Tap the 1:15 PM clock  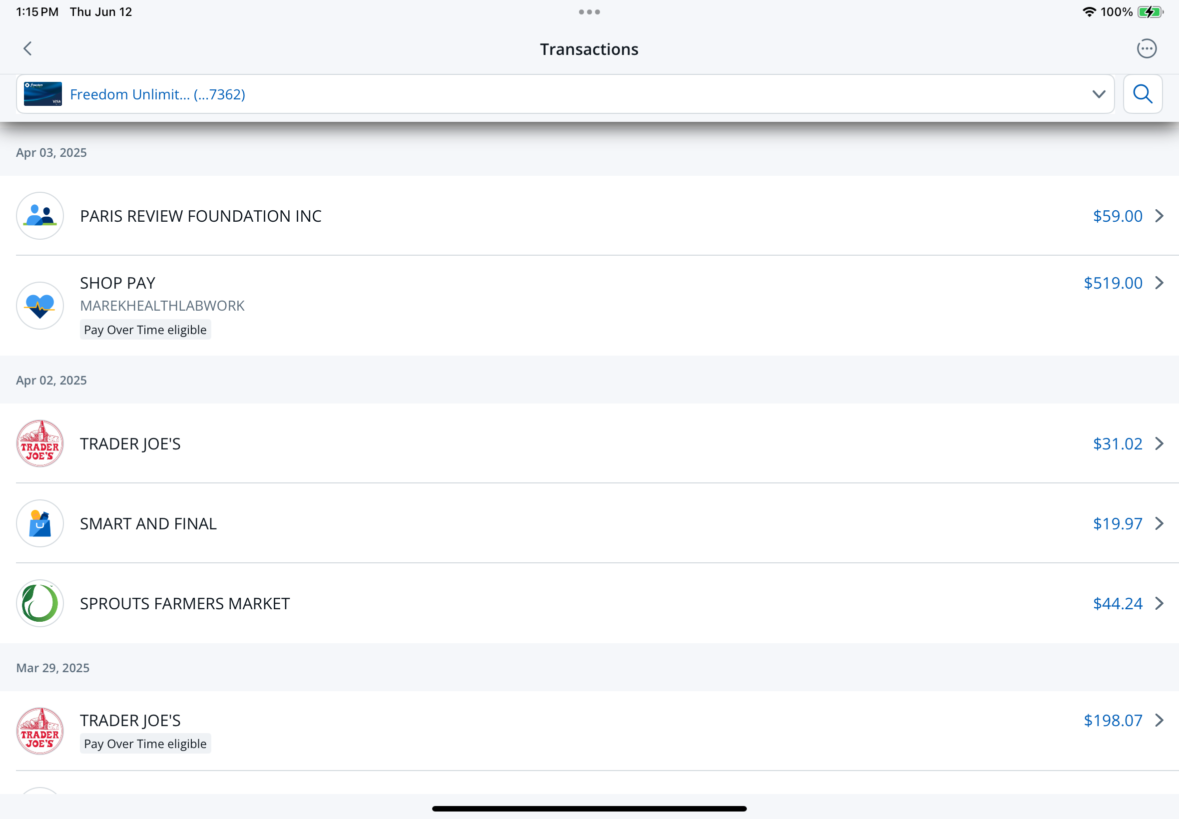(x=37, y=12)
